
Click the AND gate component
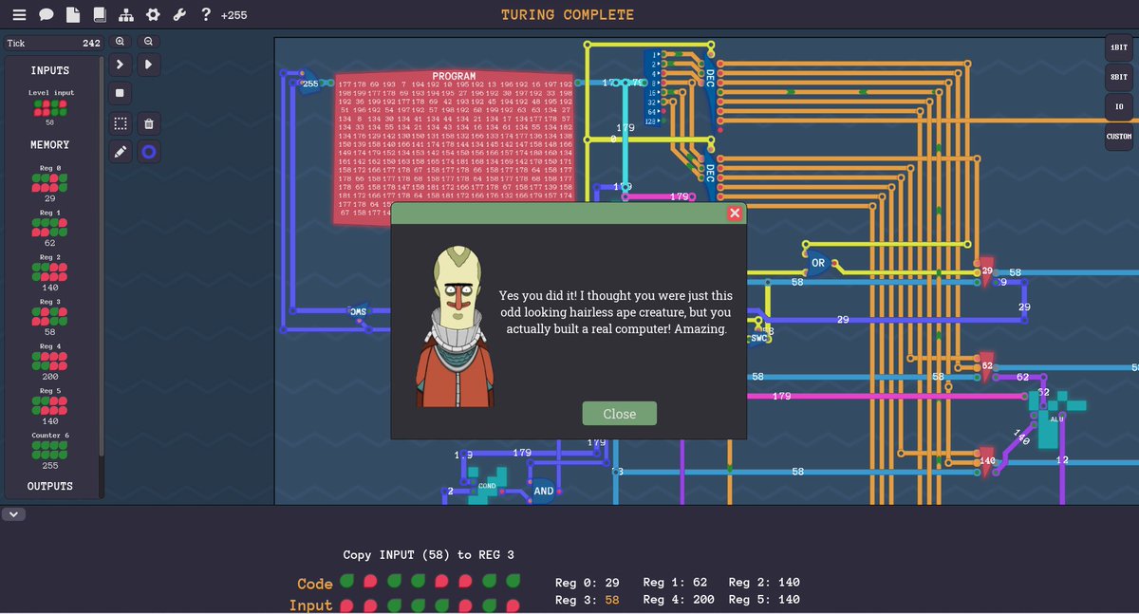tap(543, 491)
